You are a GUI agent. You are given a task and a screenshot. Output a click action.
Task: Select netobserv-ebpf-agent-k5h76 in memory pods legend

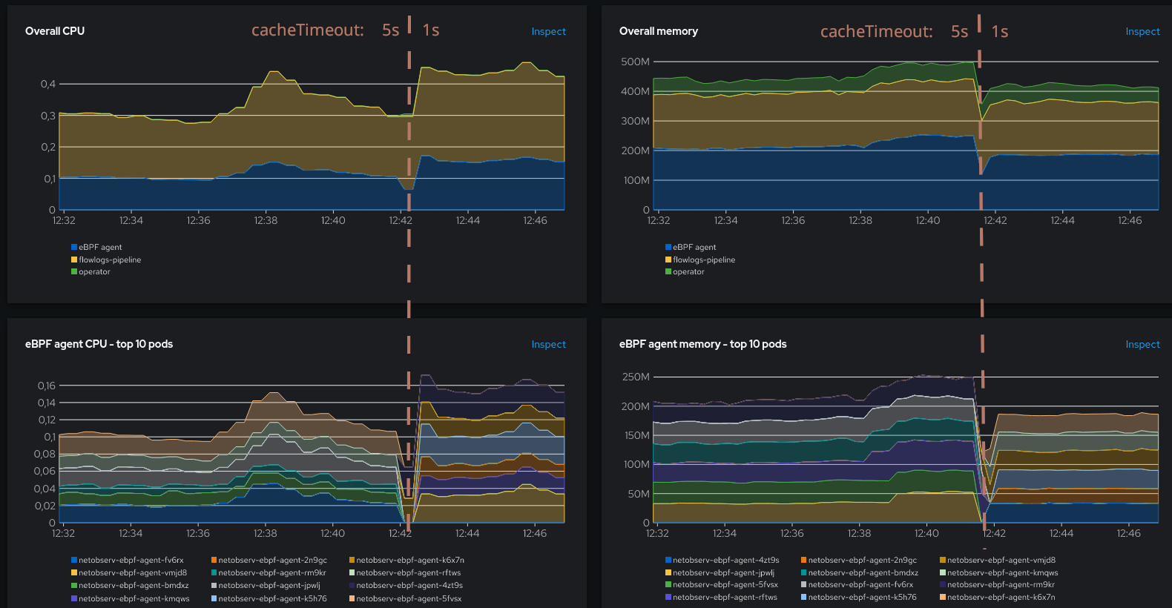(859, 597)
